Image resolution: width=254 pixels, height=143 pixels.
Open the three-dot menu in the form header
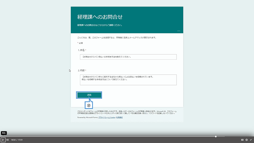[x=179, y=31]
